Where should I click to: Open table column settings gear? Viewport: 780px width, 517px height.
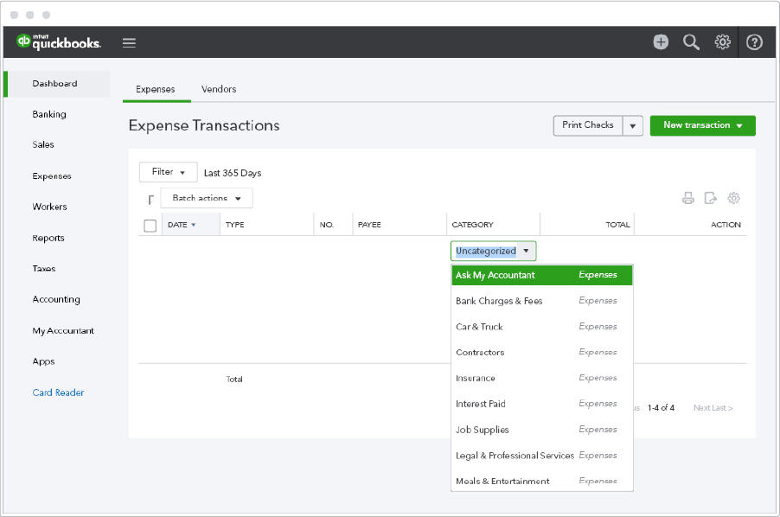(x=734, y=198)
